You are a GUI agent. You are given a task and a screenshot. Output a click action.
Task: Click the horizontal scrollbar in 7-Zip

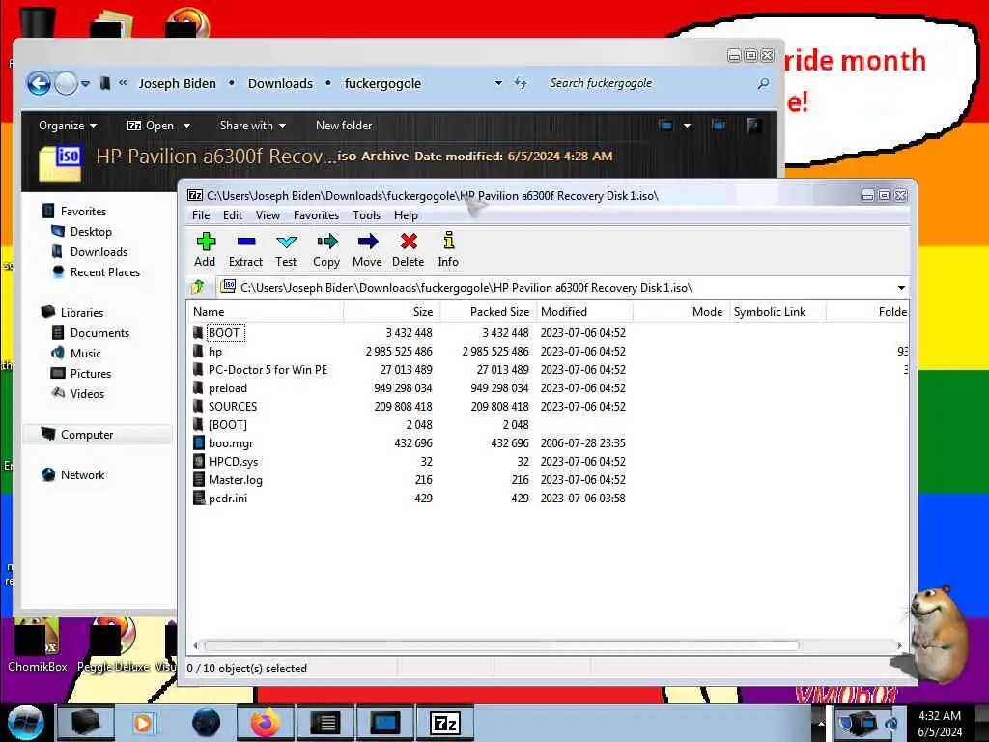(x=501, y=645)
